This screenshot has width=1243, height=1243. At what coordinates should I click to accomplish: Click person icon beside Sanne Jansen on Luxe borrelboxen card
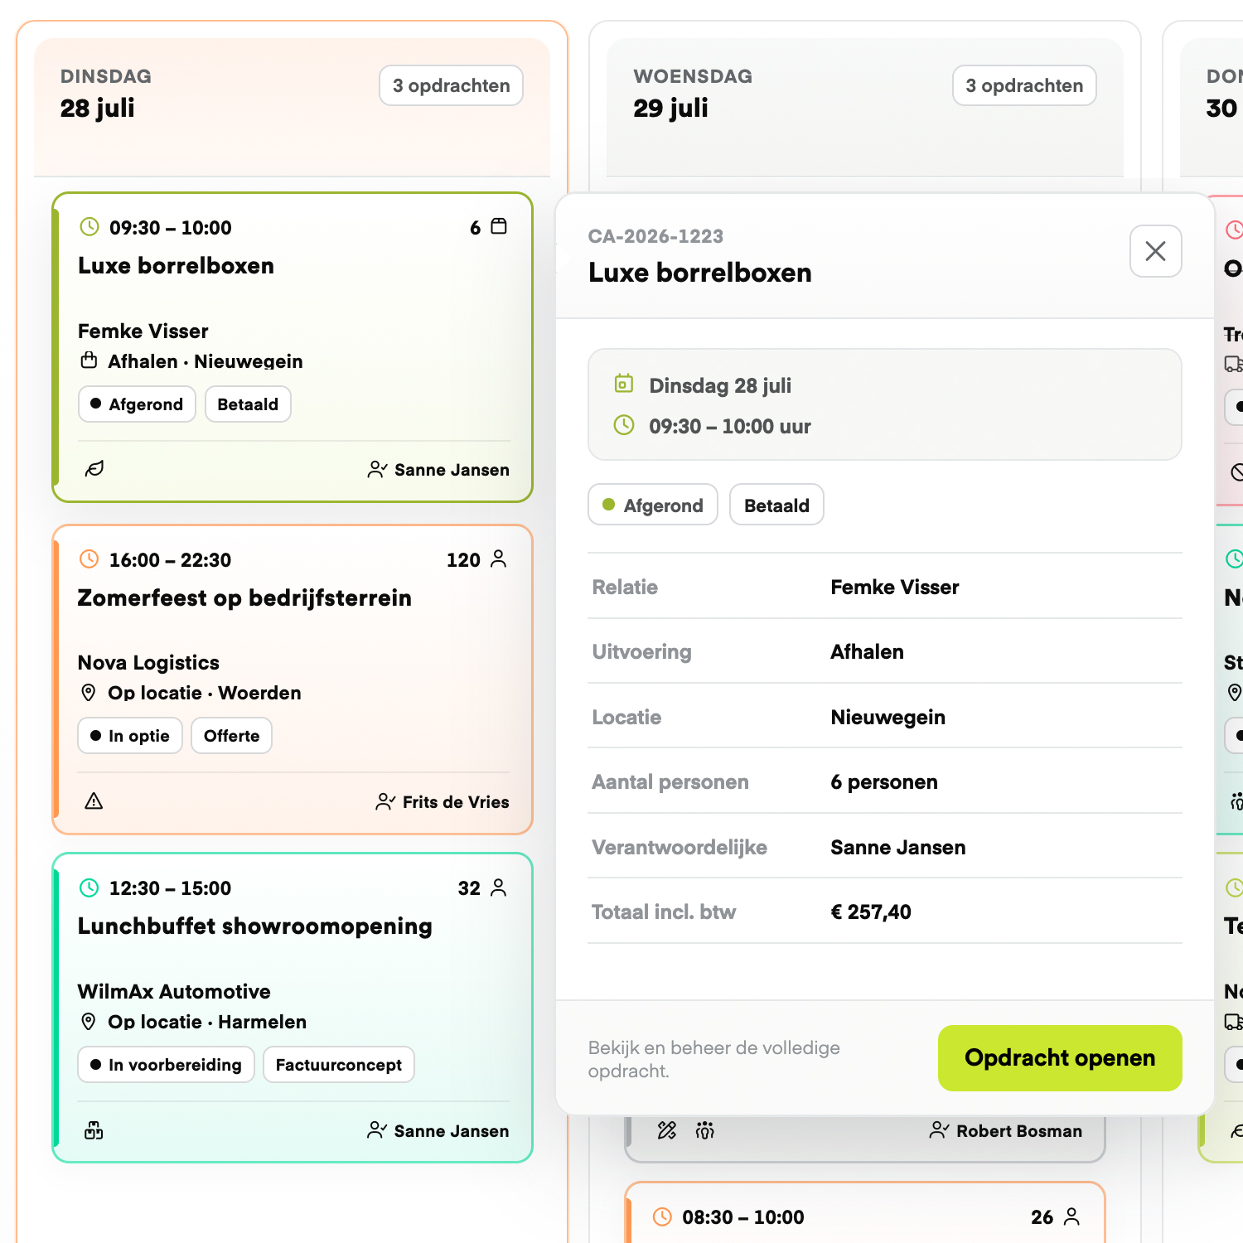(x=377, y=470)
